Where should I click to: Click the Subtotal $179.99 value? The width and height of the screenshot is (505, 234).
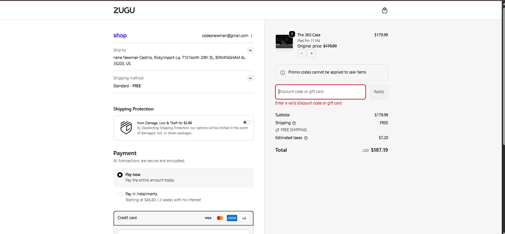381,115
